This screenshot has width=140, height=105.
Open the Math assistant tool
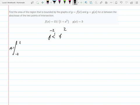106,3
